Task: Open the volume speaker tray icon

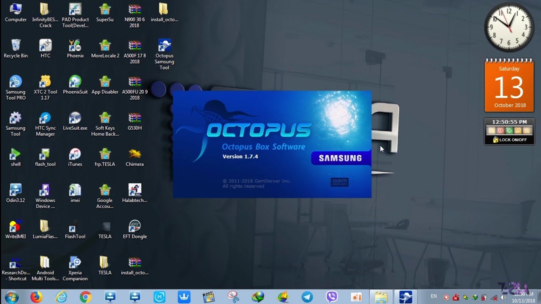Action: tap(503, 297)
